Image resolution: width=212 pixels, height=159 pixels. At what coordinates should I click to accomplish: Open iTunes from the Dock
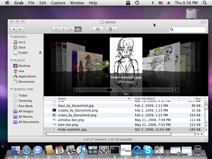[81, 150]
